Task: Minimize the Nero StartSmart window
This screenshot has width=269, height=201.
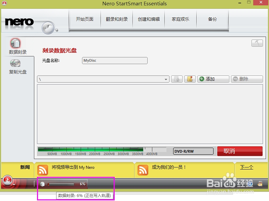Action: 240,3
